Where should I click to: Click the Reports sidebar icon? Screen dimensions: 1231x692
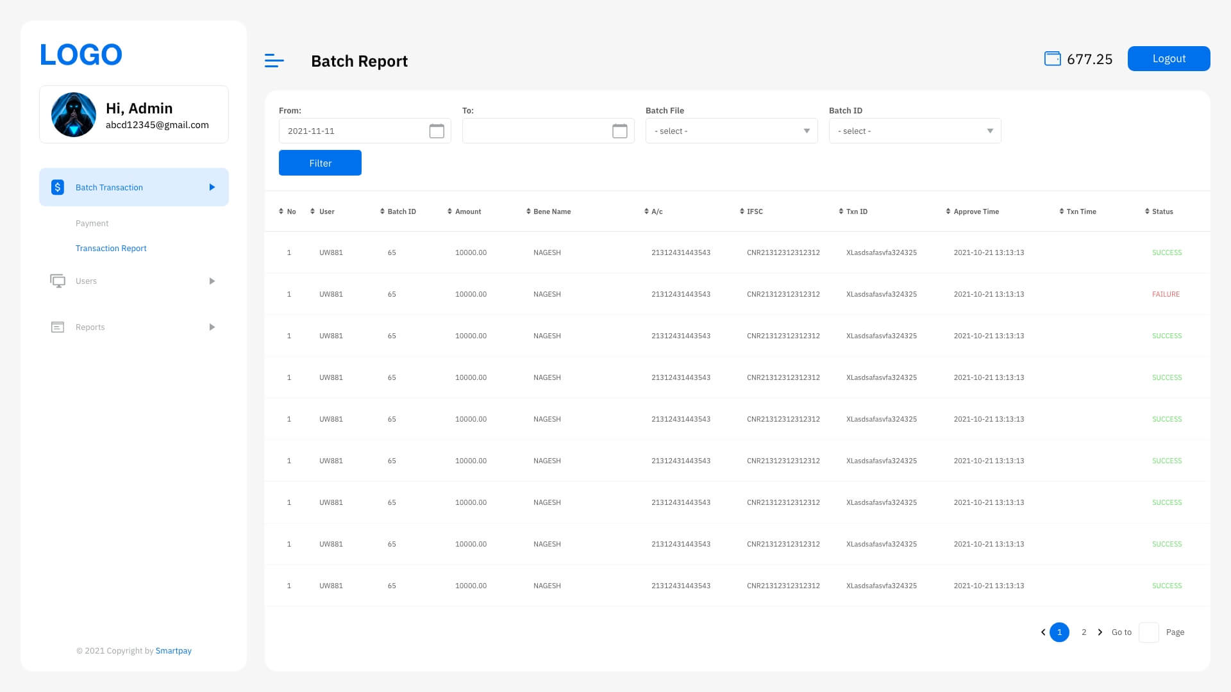point(58,327)
